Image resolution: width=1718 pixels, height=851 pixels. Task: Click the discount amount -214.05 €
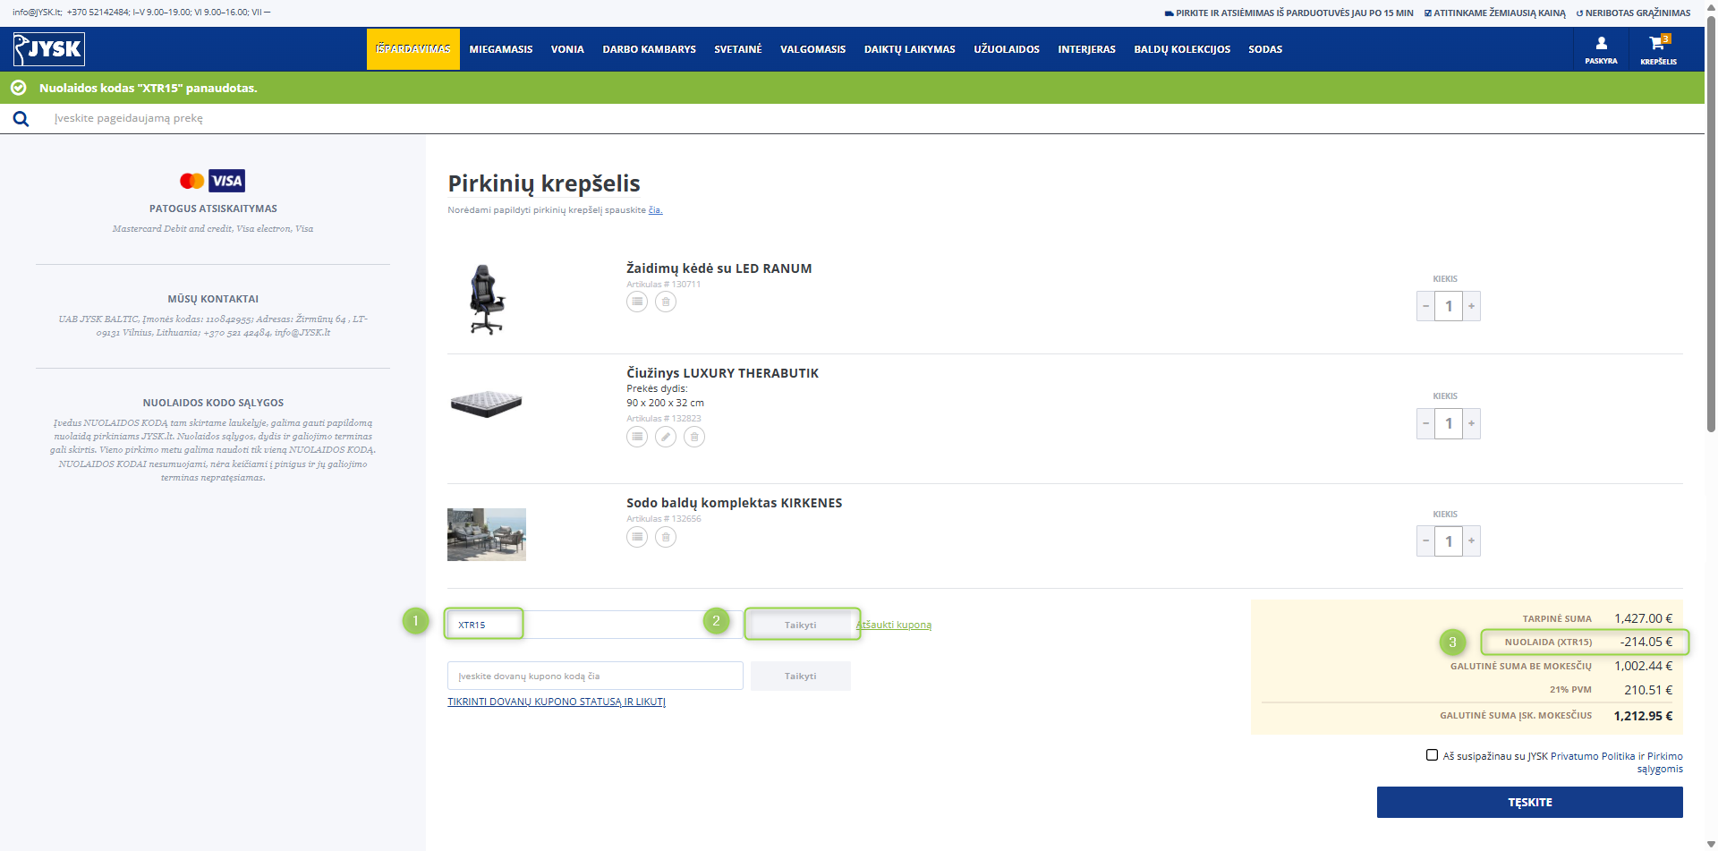[1646, 642]
